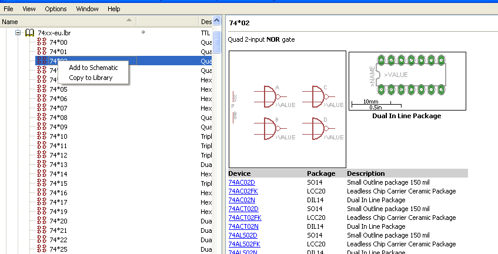Click the Dual In Line Package preview

407,81
